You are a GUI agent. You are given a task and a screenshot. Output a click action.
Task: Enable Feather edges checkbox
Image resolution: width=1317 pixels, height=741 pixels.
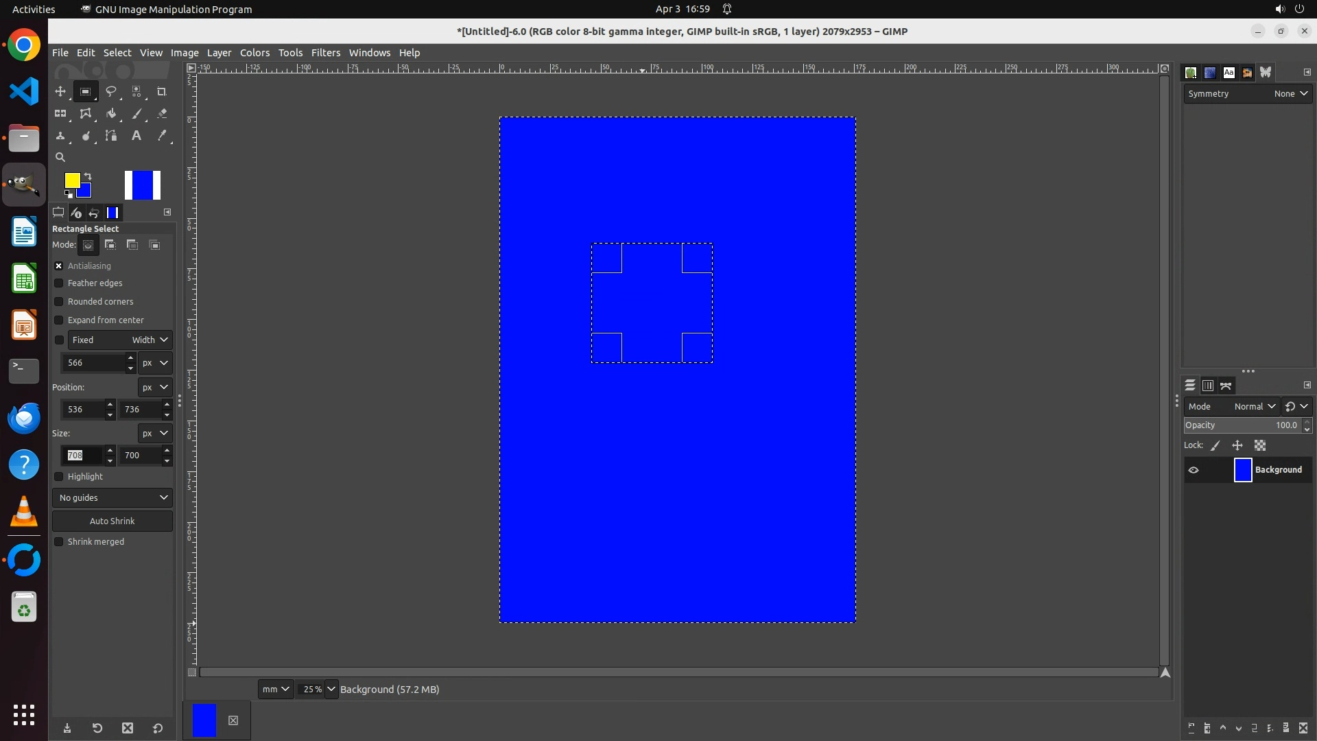pos(59,283)
